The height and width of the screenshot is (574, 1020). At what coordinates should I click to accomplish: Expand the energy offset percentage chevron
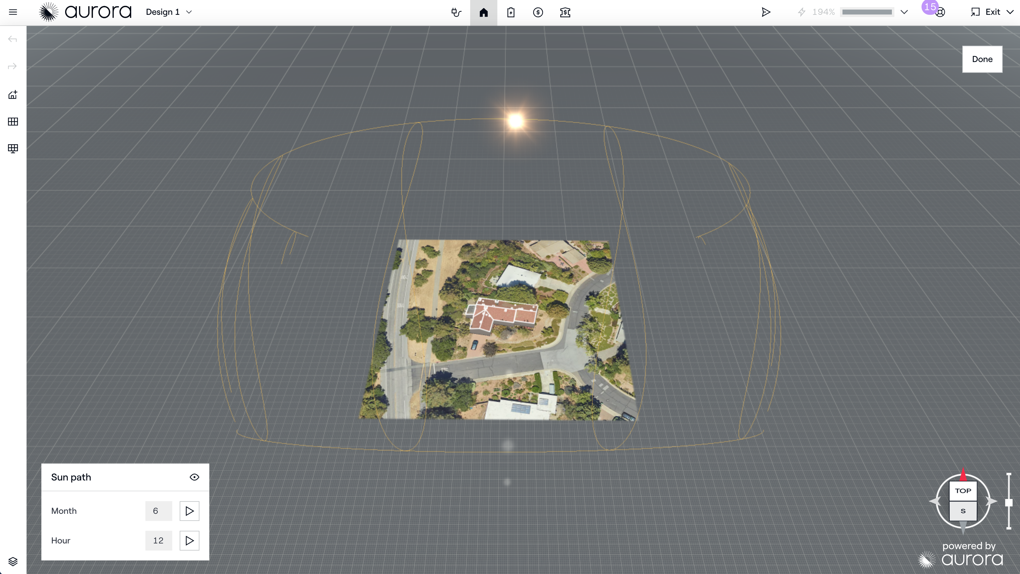tap(904, 12)
